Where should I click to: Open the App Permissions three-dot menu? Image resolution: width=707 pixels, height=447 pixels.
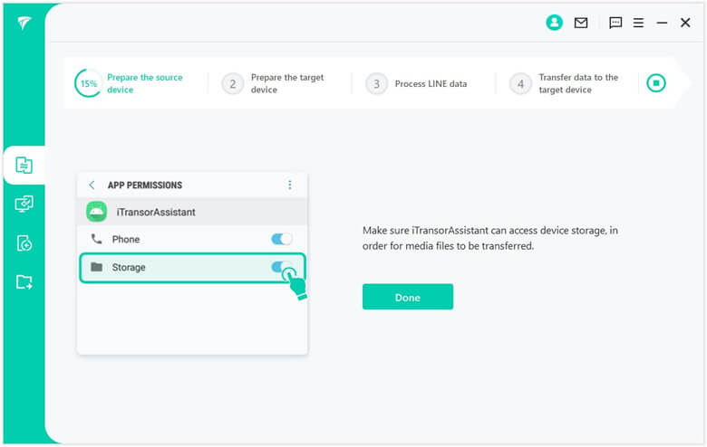[290, 185]
